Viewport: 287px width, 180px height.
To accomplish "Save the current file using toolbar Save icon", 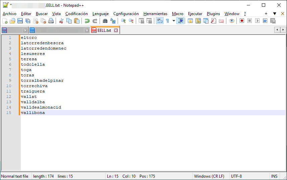I will (x=20, y=21).
